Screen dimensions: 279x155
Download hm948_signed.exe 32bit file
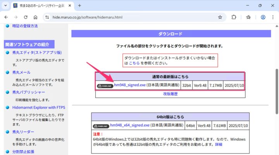130,85
